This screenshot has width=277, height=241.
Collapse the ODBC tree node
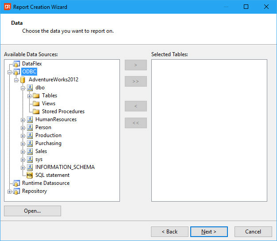10,72
